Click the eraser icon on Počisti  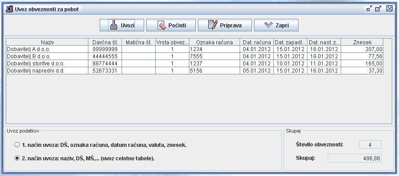tap(162, 25)
